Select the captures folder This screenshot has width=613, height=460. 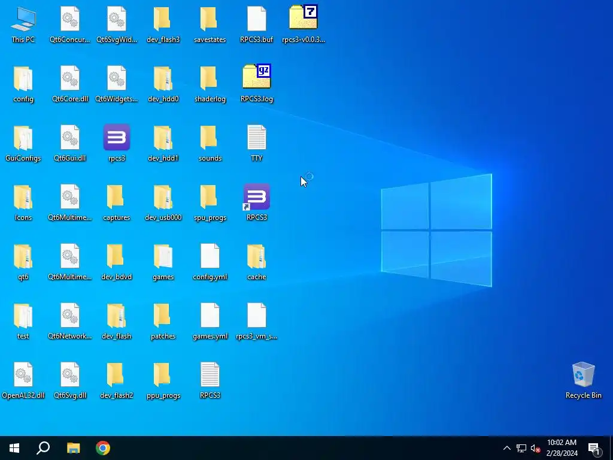(x=117, y=202)
